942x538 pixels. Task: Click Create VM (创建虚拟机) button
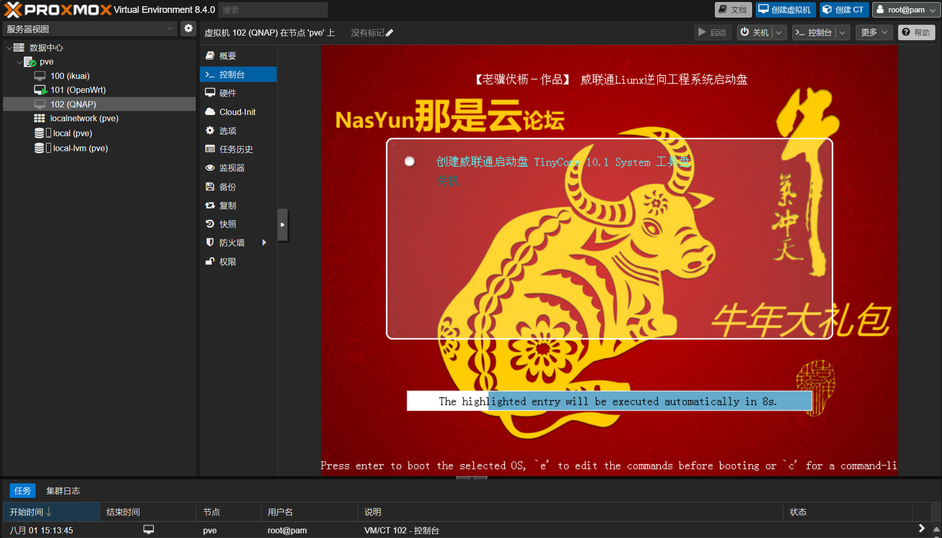[786, 9]
